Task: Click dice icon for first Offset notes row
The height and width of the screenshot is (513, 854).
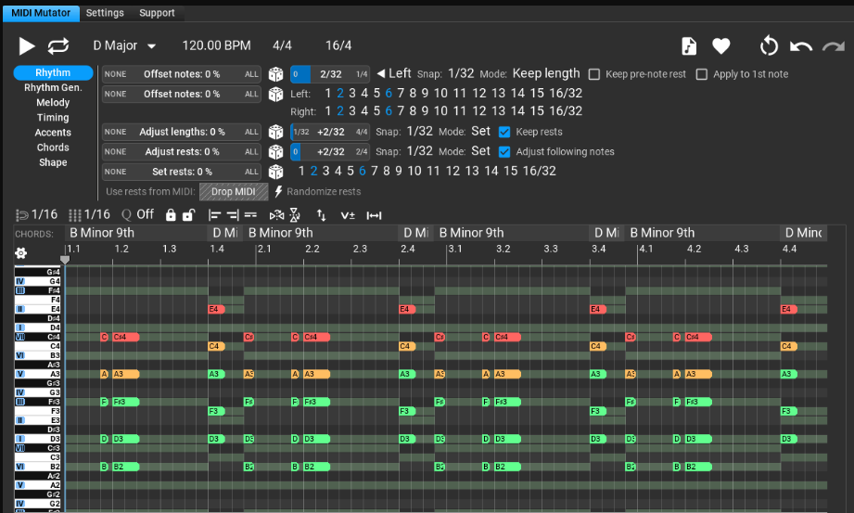Action: [x=276, y=74]
